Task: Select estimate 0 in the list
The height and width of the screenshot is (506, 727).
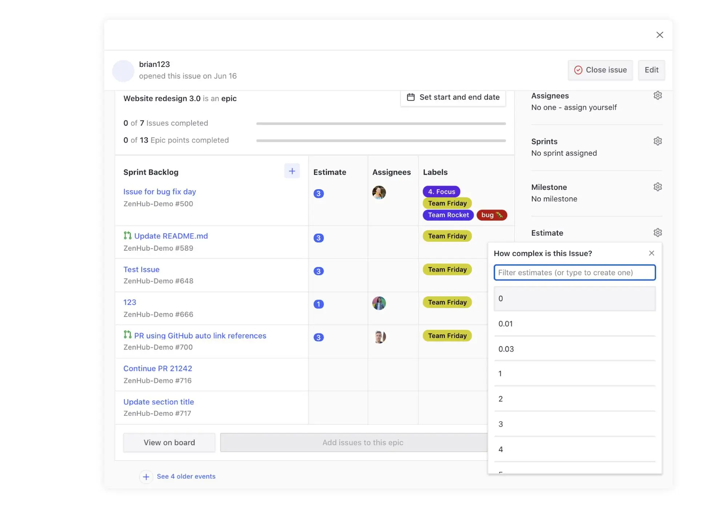Action: [574, 299]
